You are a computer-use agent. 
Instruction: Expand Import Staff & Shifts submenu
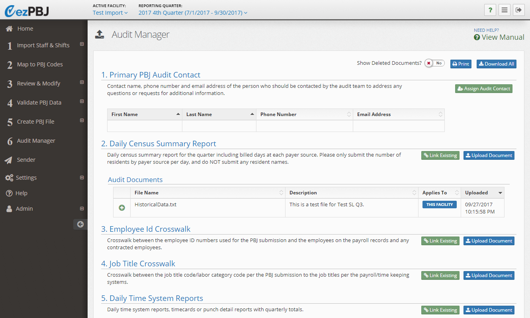[82, 44]
